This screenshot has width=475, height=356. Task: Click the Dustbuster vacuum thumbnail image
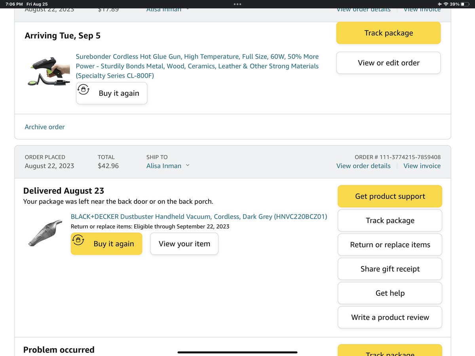click(x=44, y=234)
